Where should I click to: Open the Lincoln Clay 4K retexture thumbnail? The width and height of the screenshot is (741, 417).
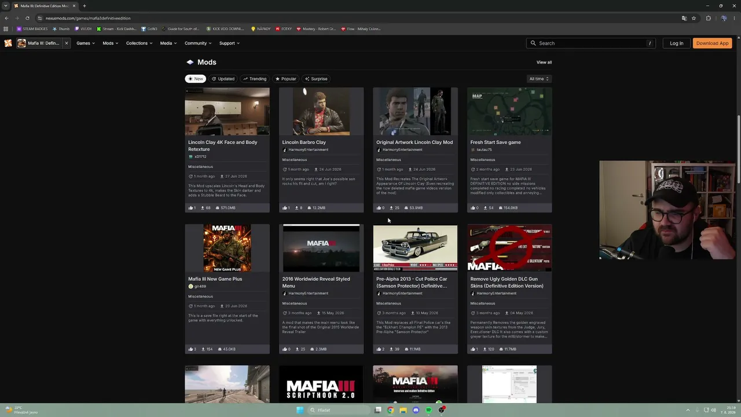tap(227, 111)
